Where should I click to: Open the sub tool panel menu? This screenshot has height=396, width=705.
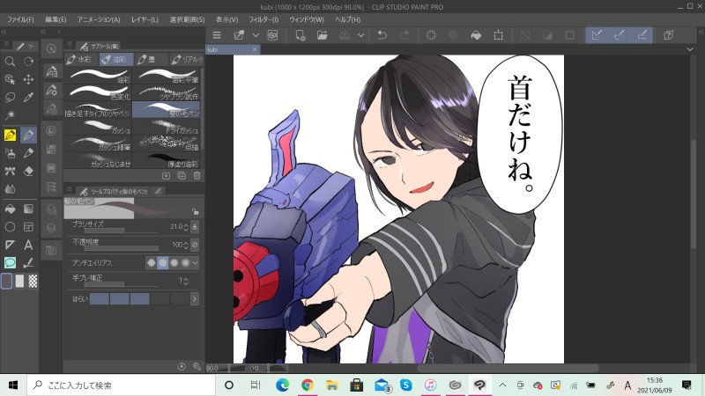click(70, 43)
